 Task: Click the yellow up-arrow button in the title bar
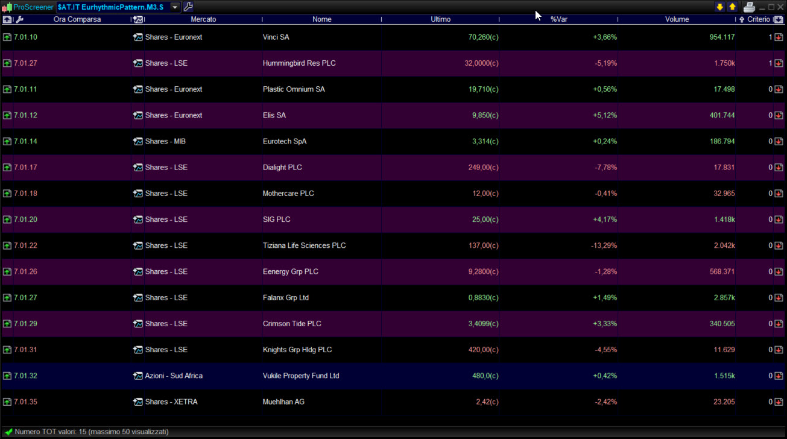tap(732, 7)
